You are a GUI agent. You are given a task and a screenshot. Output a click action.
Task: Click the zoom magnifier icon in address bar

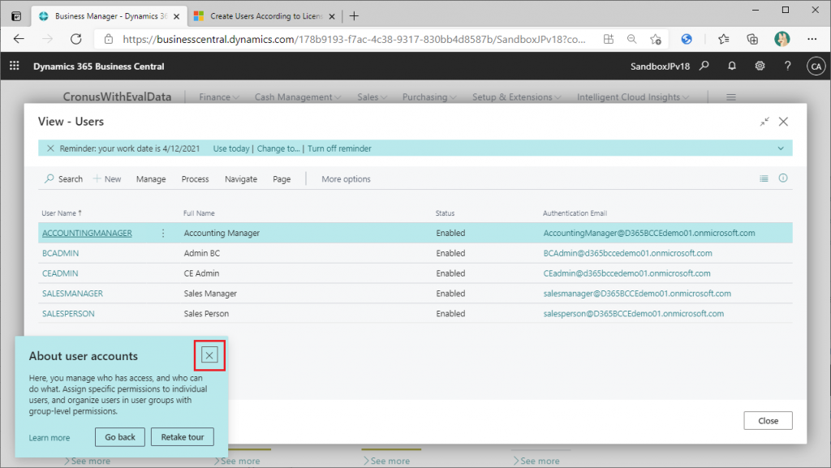point(631,39)
